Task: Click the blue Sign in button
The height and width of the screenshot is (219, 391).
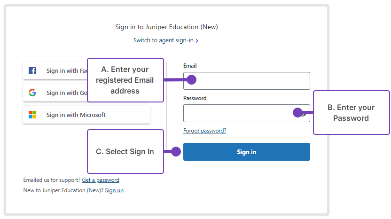Action: pos(247,152)
